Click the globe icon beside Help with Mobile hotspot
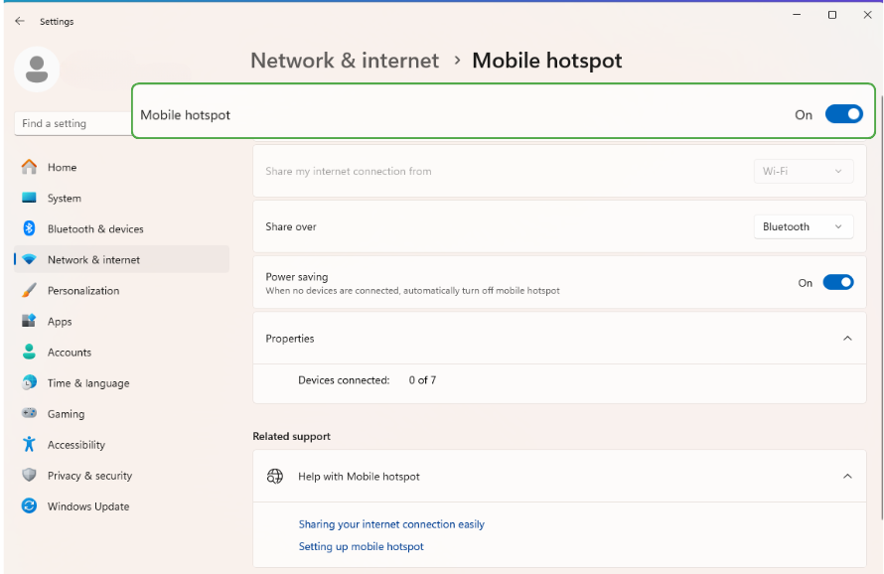 275,476
